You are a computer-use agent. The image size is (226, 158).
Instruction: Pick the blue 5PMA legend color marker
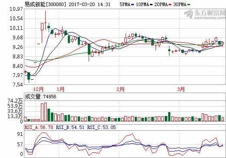click(133, 5)
